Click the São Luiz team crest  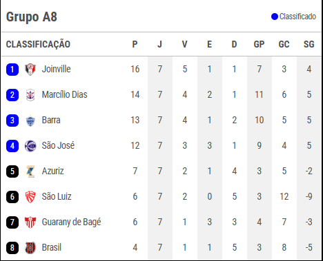click(30, 197)
